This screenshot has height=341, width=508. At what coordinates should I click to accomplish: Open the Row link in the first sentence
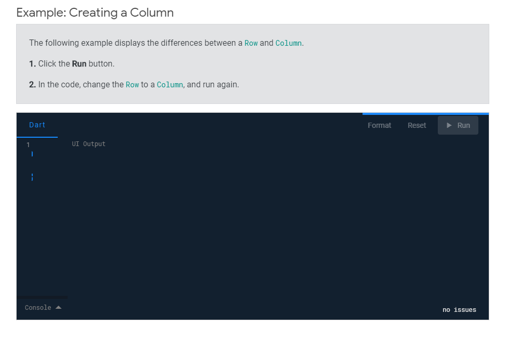coord(251,43)
